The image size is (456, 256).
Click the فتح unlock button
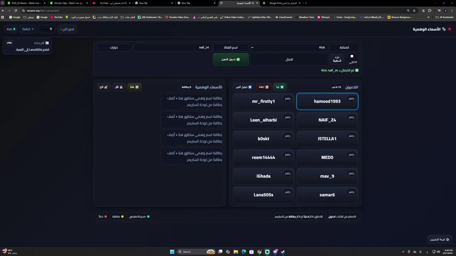(x=104, y=87)
